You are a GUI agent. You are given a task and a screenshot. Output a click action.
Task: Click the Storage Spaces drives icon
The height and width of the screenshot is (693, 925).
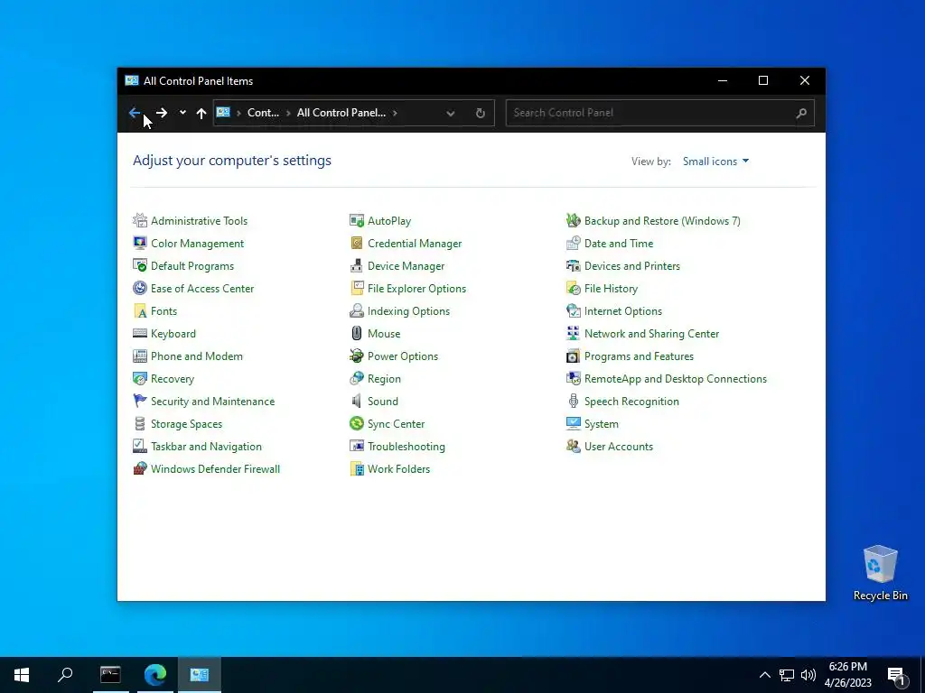[140, 424]
